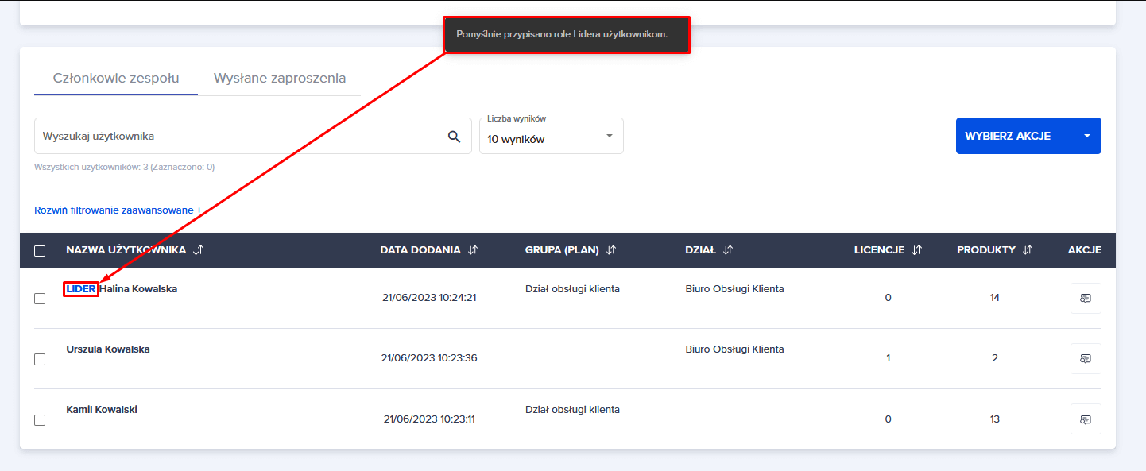Image resolution: width=1146 pixels, height=471 pixels.
Task: Sort by Data dodania arrows icon
Action: pyautogui.click(x=473, y=250)
